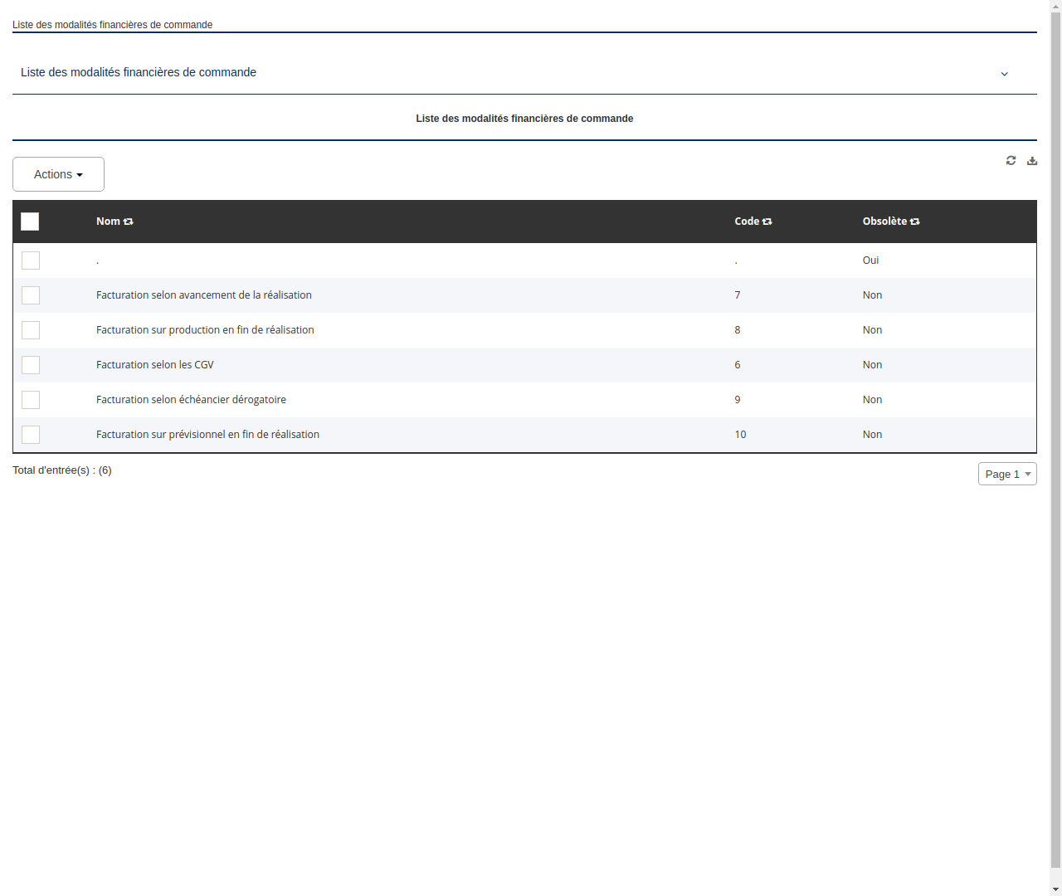Open the 'Page 1' pagination selector

pos(1006,474)
